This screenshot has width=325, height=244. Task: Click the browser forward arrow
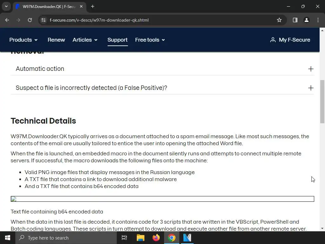18,20
